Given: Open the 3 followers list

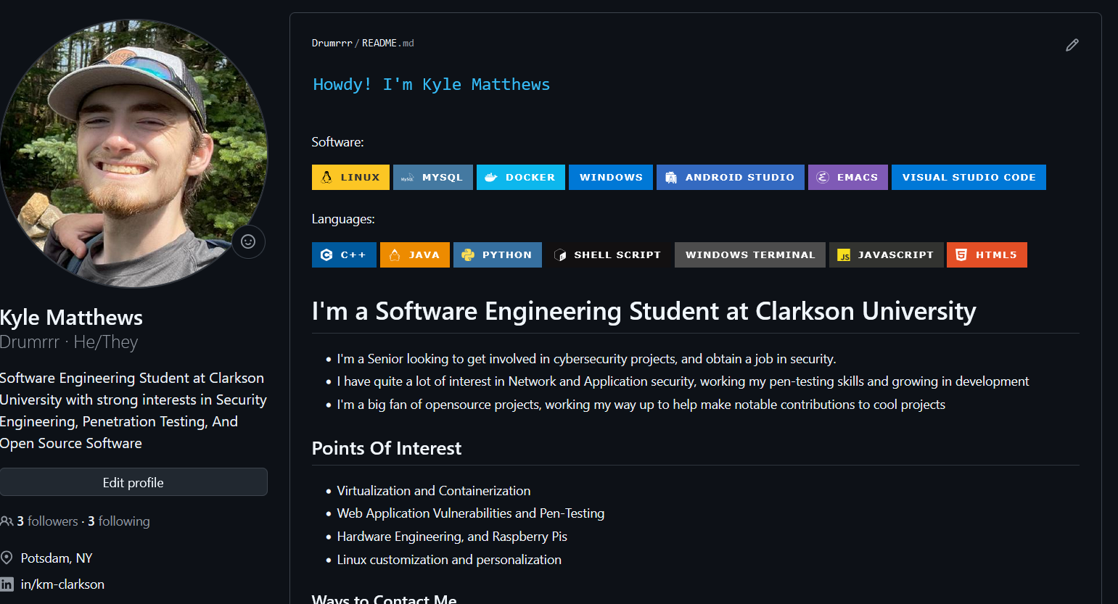Looking at the screenshot, I should [x=47, y=521].
